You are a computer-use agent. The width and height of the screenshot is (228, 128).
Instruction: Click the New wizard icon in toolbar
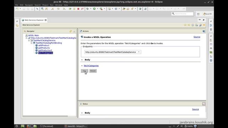[x=17, y=9]
